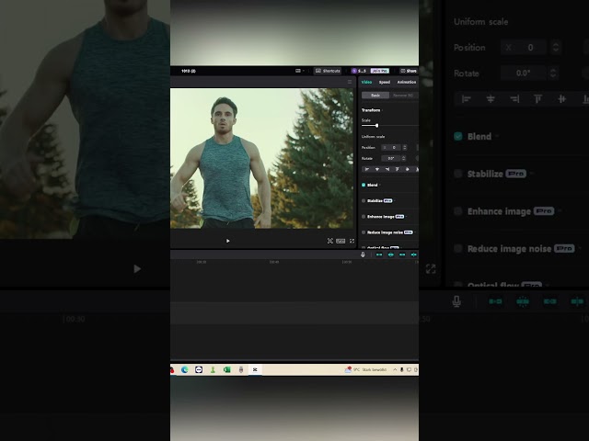Open the purple account avatar
Image resolution: width=589 pixels, height=441 pixels.
tap(353, 71)
